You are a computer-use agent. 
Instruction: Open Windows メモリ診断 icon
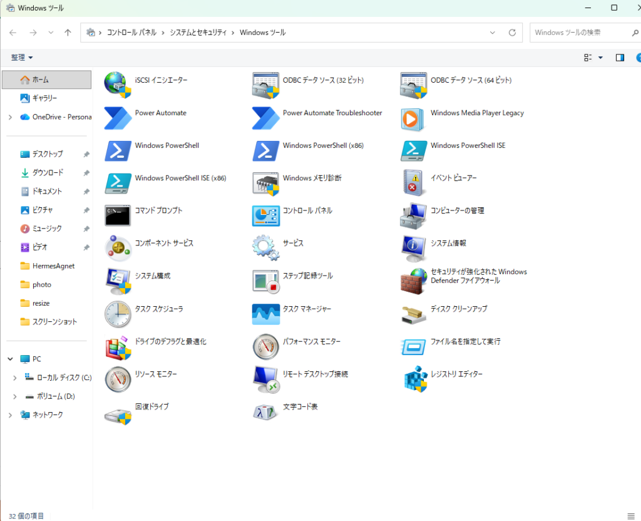[x=265, y=183]
